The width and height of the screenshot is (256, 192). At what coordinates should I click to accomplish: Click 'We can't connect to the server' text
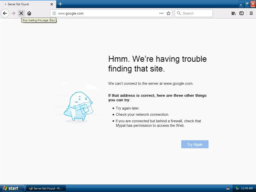click(x=151, y=83)
